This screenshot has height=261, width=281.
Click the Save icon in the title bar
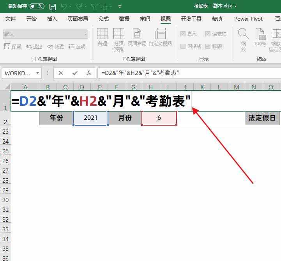pyautogui.click(x=53, y=7)
